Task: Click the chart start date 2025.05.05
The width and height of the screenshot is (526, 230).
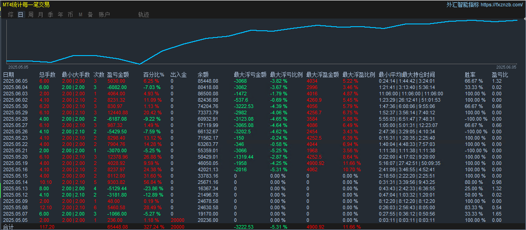Action: (x=18, y=66)
